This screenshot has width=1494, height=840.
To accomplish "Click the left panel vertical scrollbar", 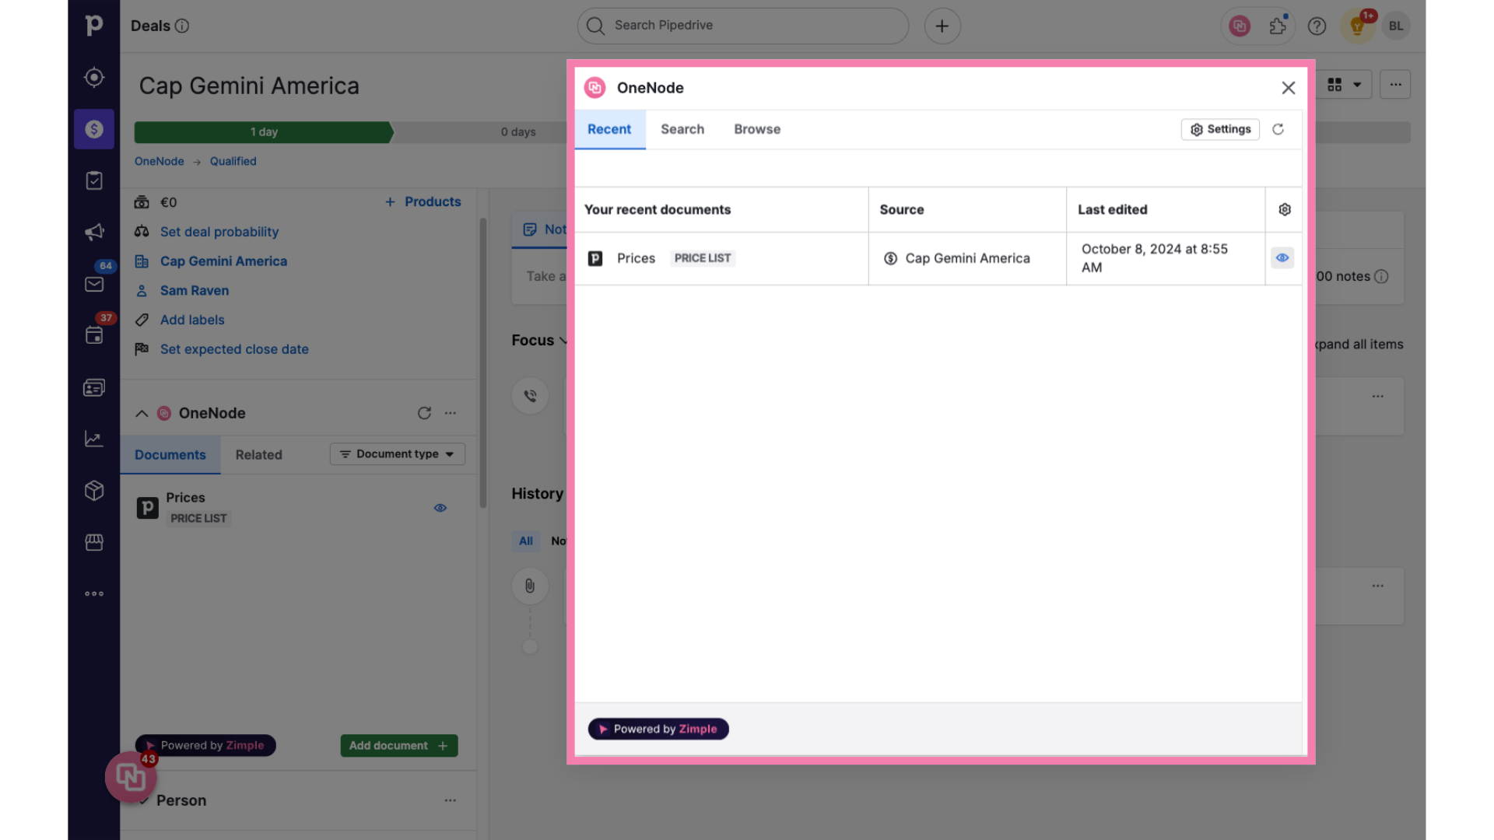I will coord(482,362).
